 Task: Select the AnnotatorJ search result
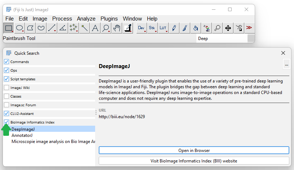click(49, 135)
